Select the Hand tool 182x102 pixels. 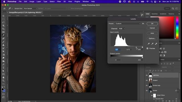(3, 77)
